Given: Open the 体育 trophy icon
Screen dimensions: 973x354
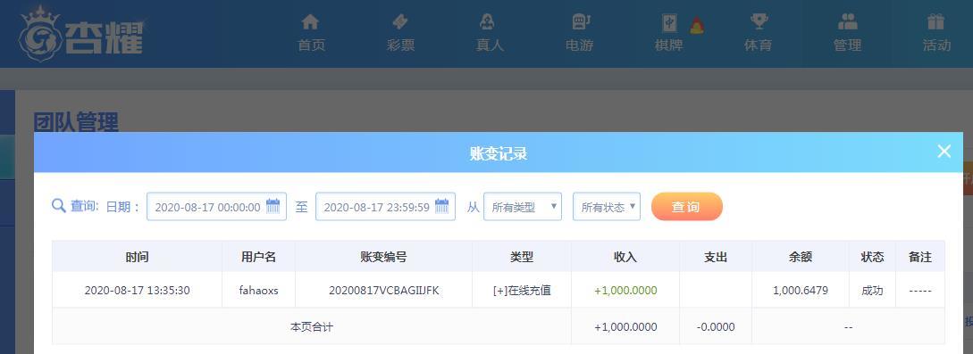Looking at the screenshot, I should [759, 22].
